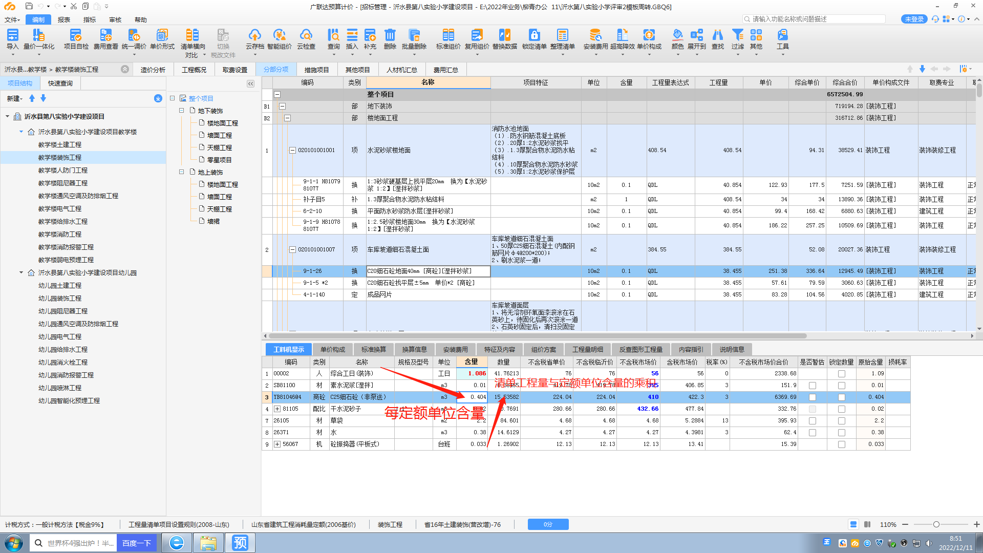Open 批量删除 batch delete
The width and height of the screenshot is (983, 553).
[414, 39]
